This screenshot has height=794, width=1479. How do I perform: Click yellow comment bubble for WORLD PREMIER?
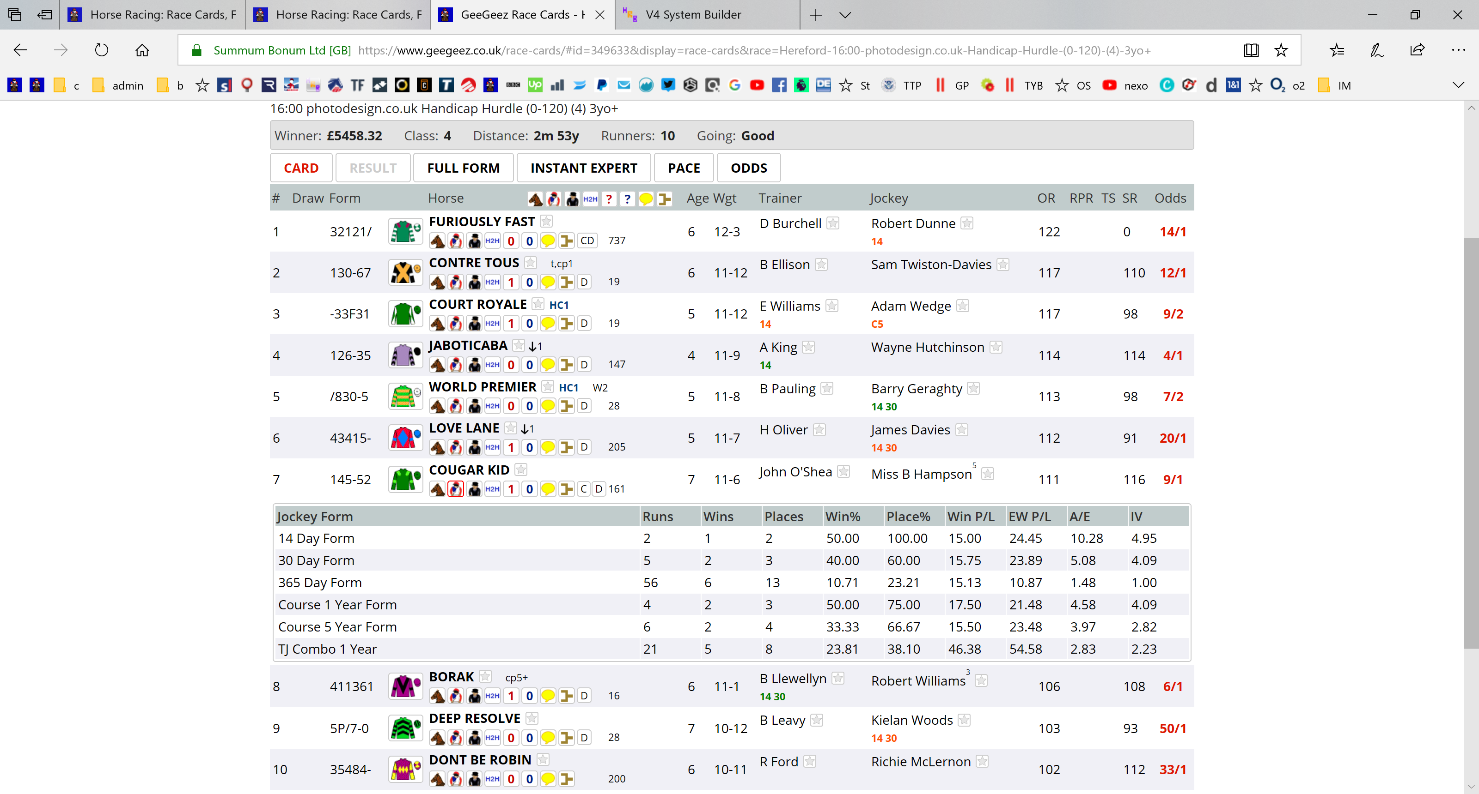pos(548,406)
